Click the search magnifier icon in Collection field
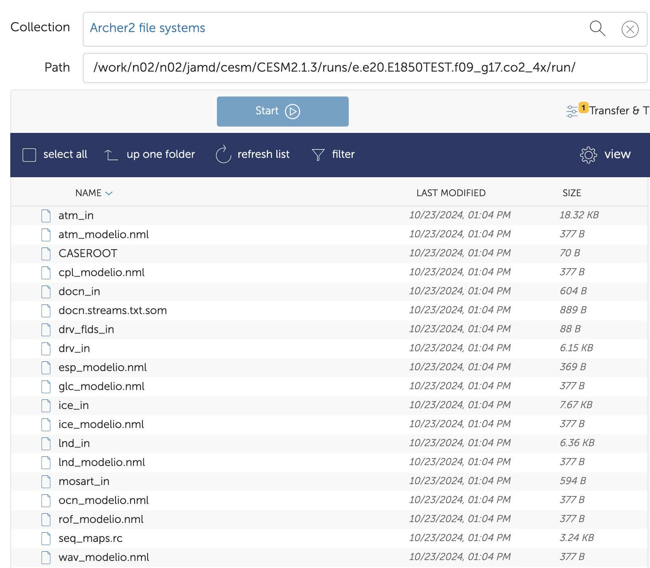 pyautogui.click(x=597, y=29)
